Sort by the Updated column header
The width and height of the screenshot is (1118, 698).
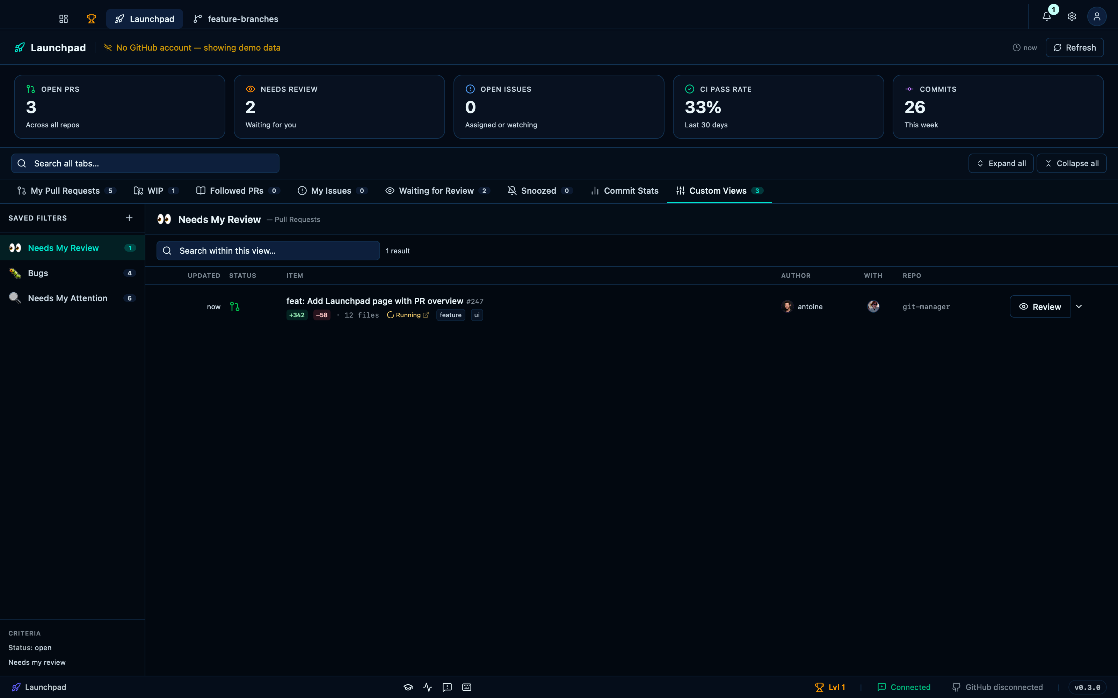point(204,276)
